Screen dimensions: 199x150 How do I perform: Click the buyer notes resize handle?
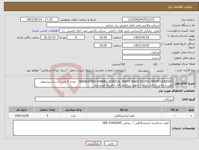[x=15, y=134]
